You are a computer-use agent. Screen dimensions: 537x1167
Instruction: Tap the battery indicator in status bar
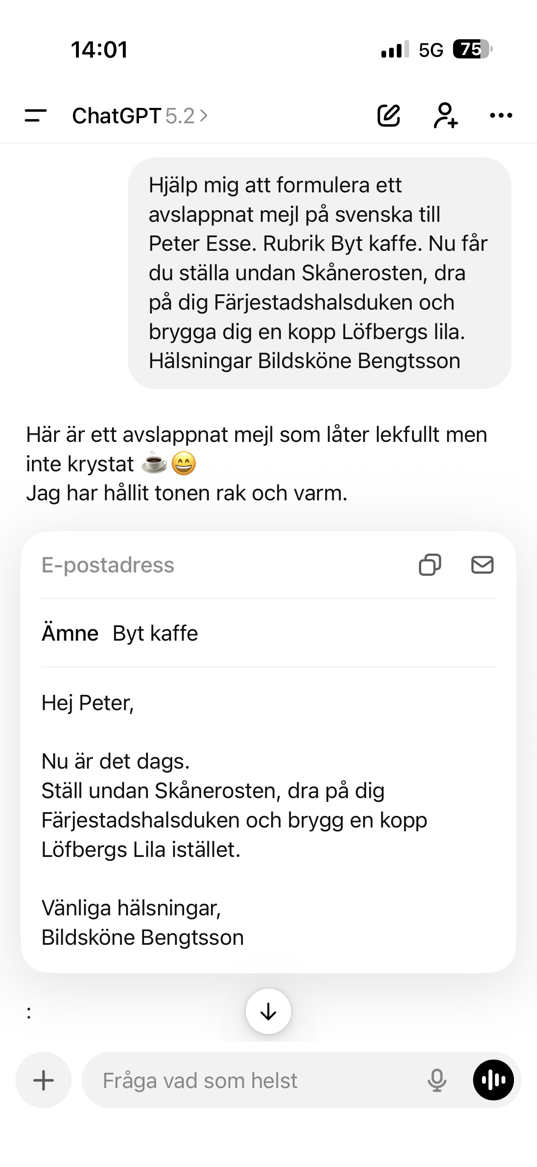point(473,49)
